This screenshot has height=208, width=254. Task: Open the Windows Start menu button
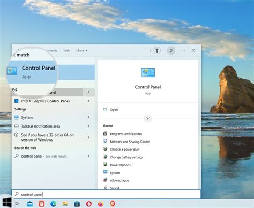7,202
